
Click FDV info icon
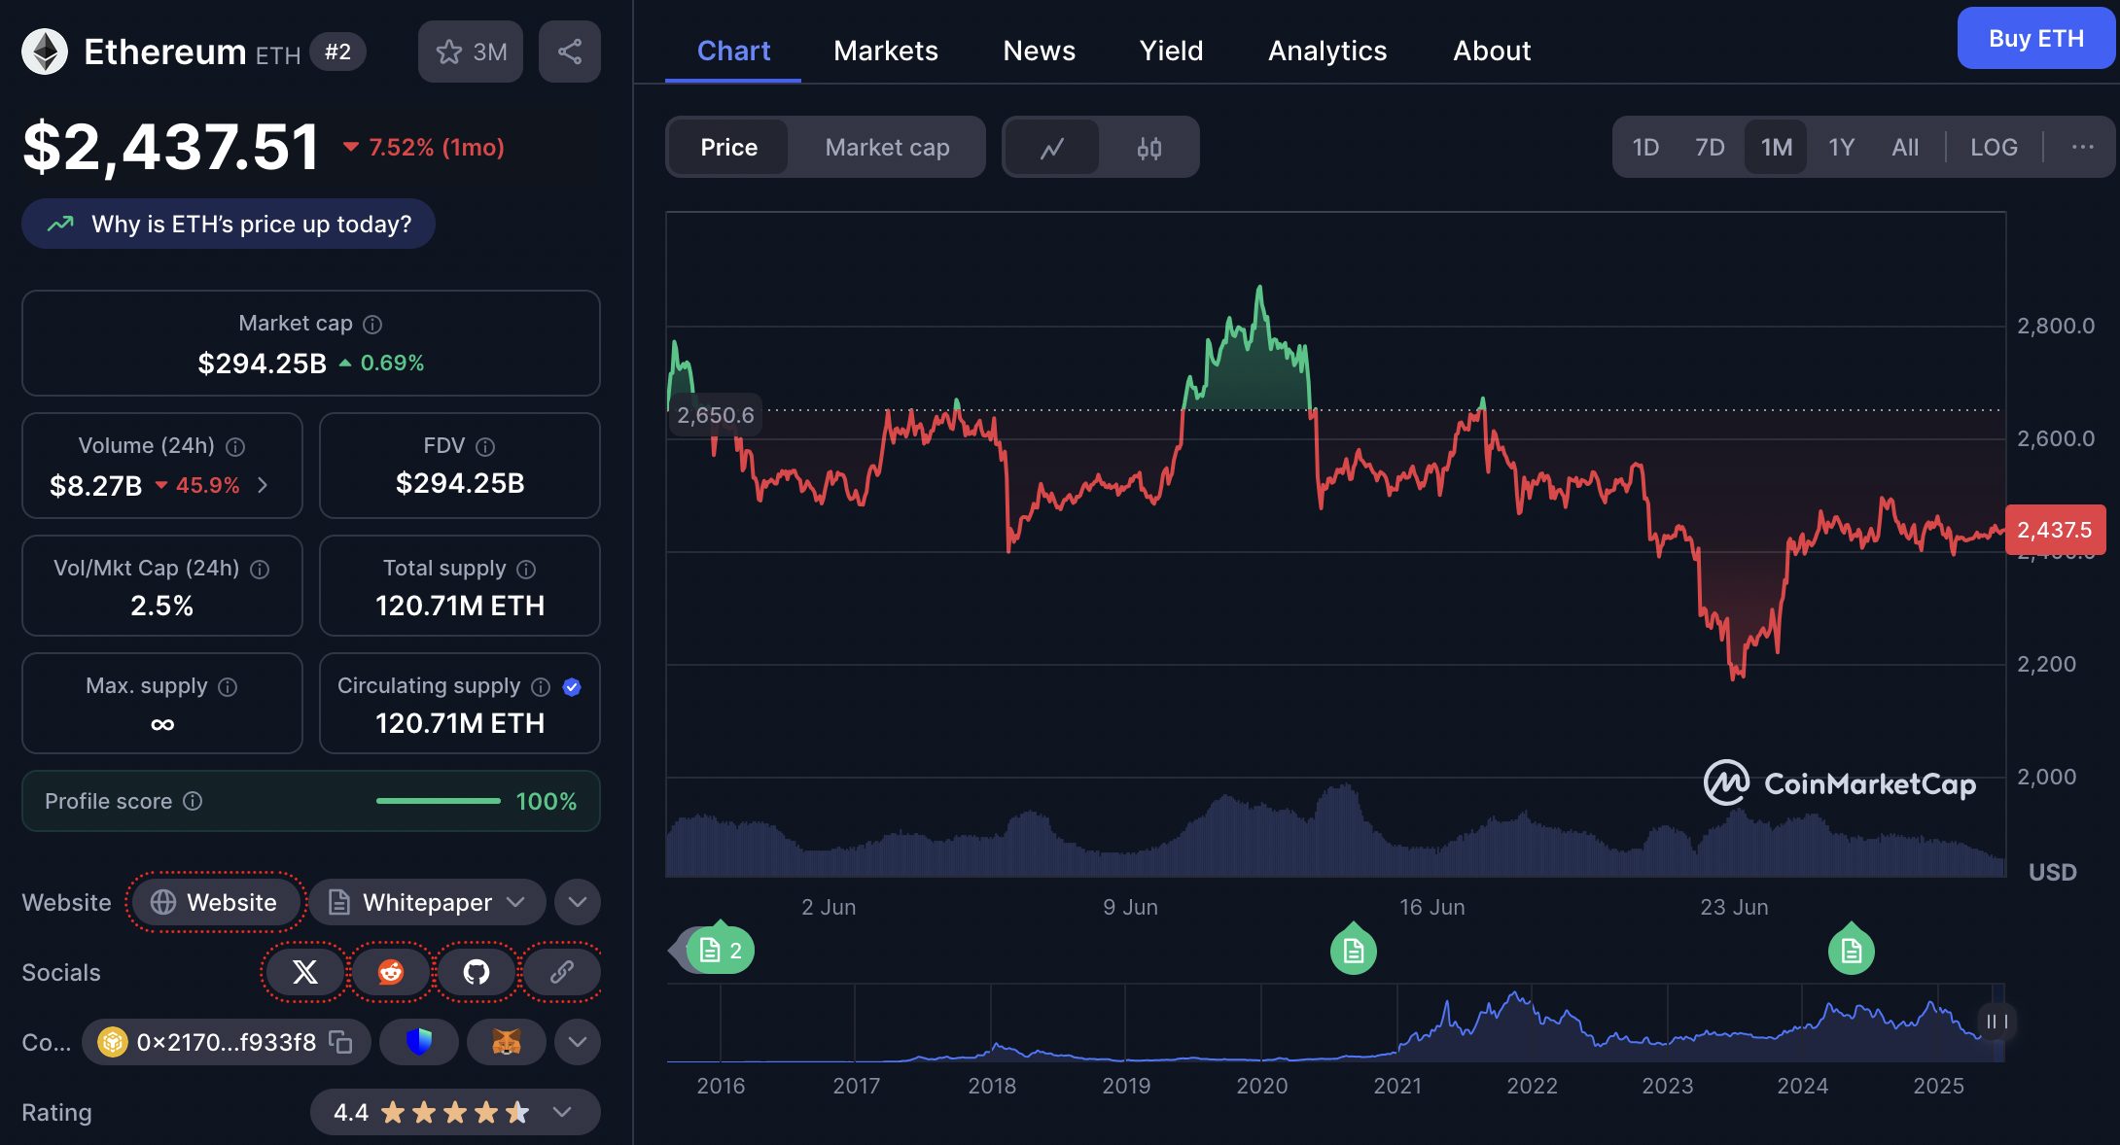[x=485, y=446]
